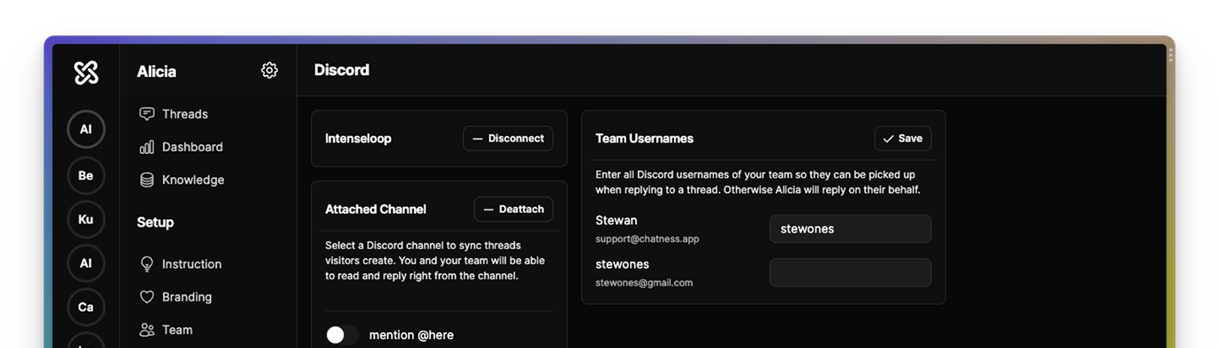The width and height of the screenshot is (1219, 348).
Task: Toggle the mention @here switch
Action: [342, 334]
